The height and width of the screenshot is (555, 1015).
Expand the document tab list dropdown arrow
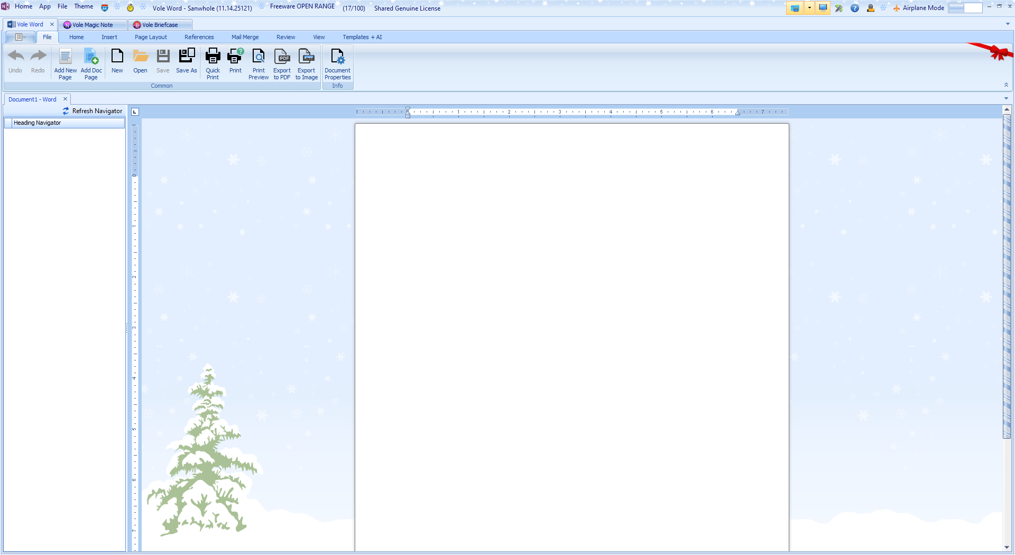(x=1006, y=98)
